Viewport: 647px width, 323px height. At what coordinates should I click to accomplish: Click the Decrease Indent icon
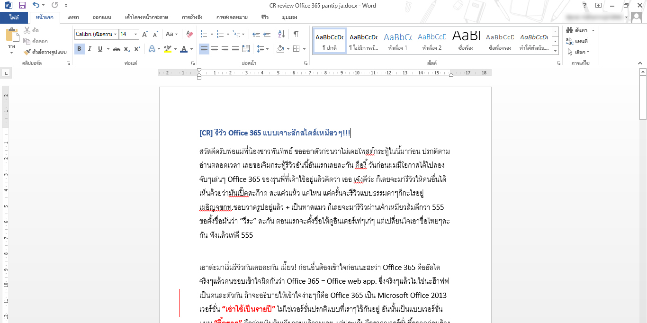tap(256, 34)
